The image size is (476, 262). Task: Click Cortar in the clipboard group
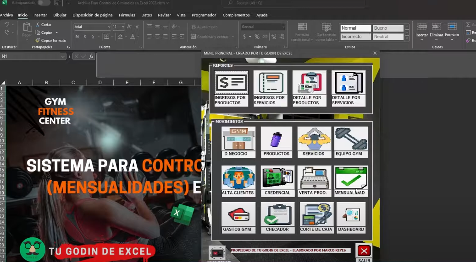[x=44, y=25]
